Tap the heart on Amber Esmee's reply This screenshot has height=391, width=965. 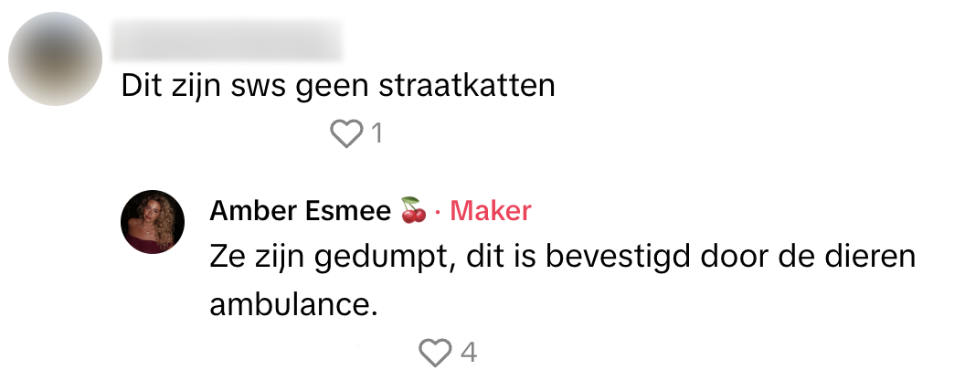[x=435, y=352]
